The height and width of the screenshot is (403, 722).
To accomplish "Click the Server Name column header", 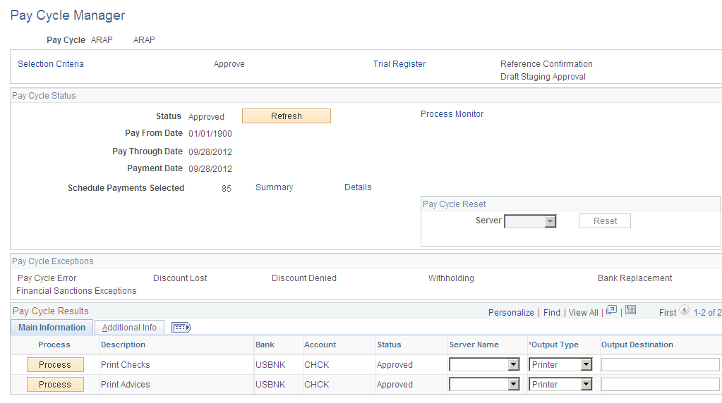I will click(474, 345).
